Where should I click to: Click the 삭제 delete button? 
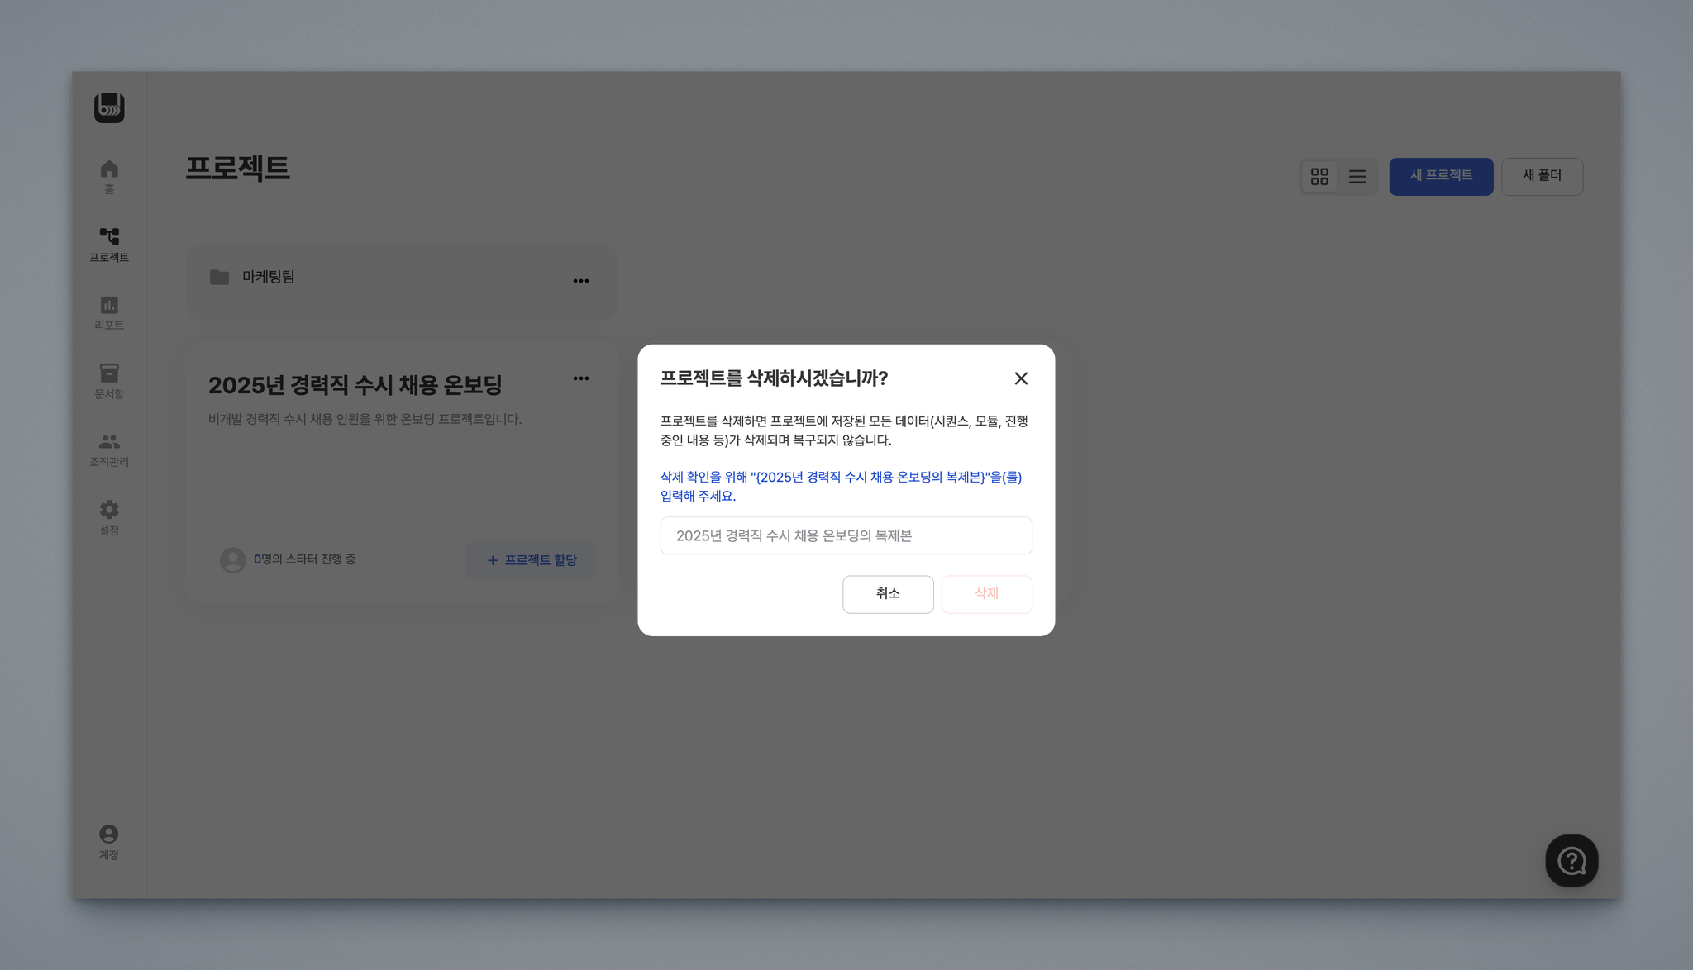point(986,594)
